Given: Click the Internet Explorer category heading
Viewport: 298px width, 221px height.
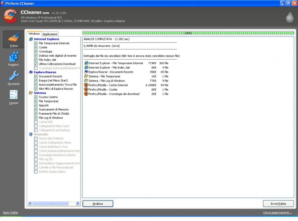Looking at the screenshot, I should 47,39.
